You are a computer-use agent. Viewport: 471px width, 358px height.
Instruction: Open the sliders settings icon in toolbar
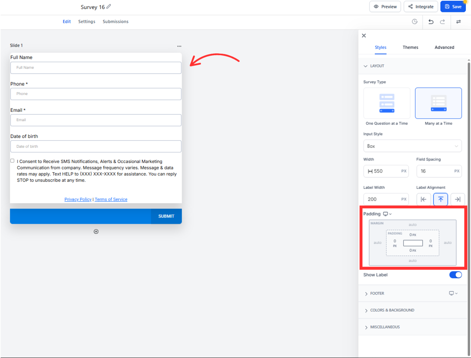coord(458,22)
